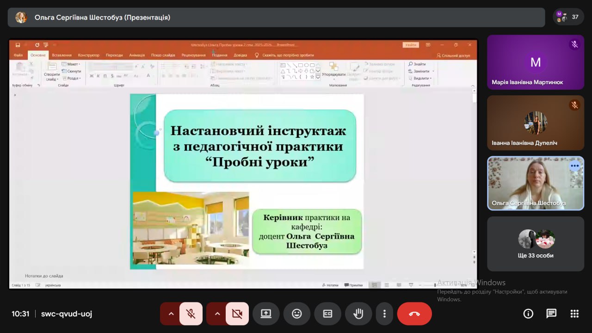
Task: Toggle closed captions on
Action: pos(327,314)
